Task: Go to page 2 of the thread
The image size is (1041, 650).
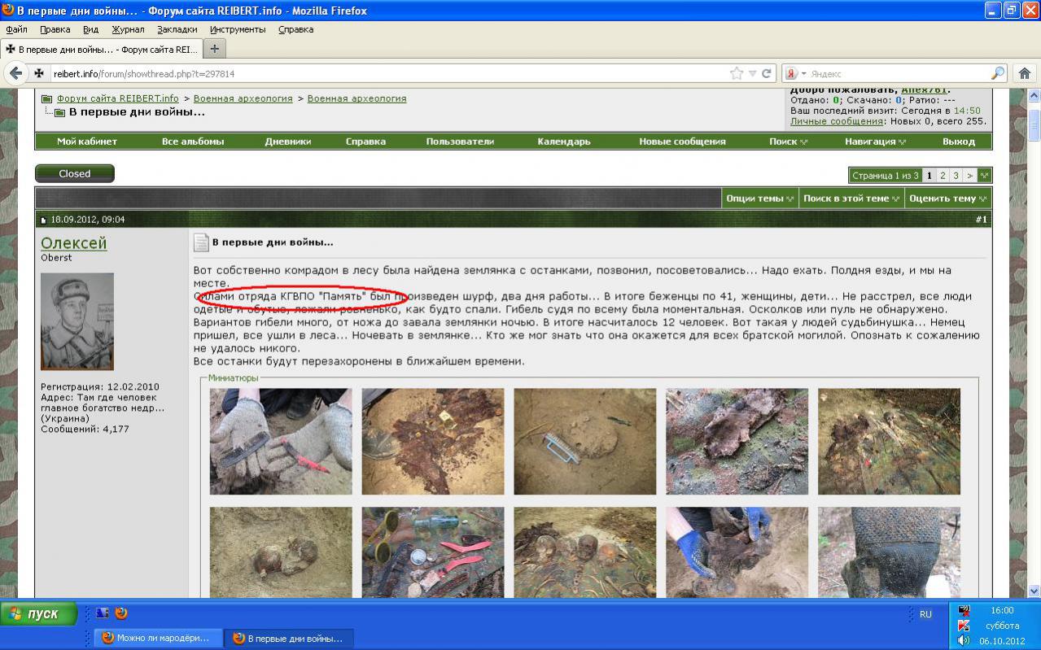Action: (943, 176)
